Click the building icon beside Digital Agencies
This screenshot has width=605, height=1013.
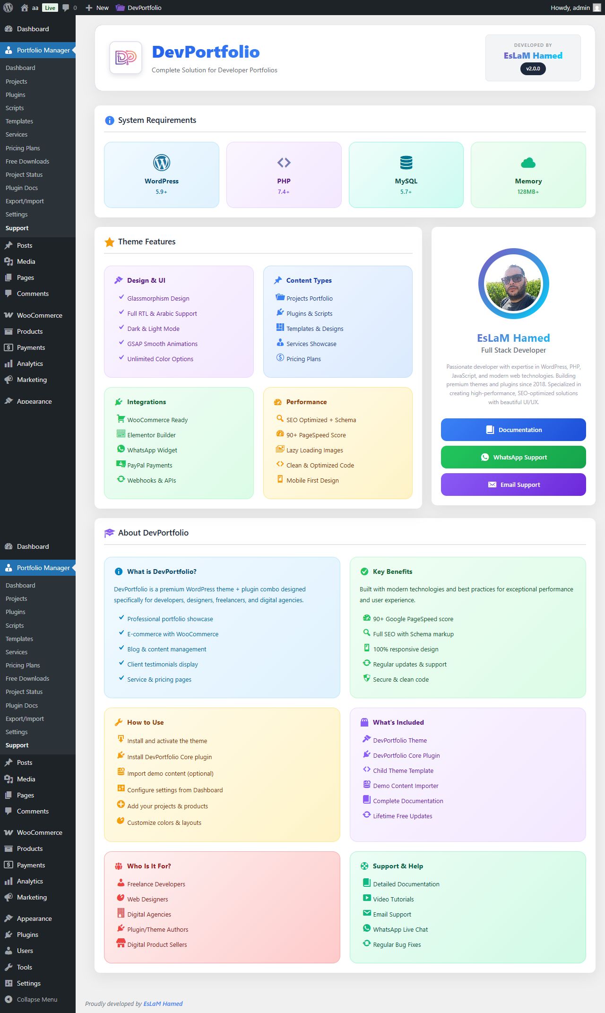click(x=121, y=913)
